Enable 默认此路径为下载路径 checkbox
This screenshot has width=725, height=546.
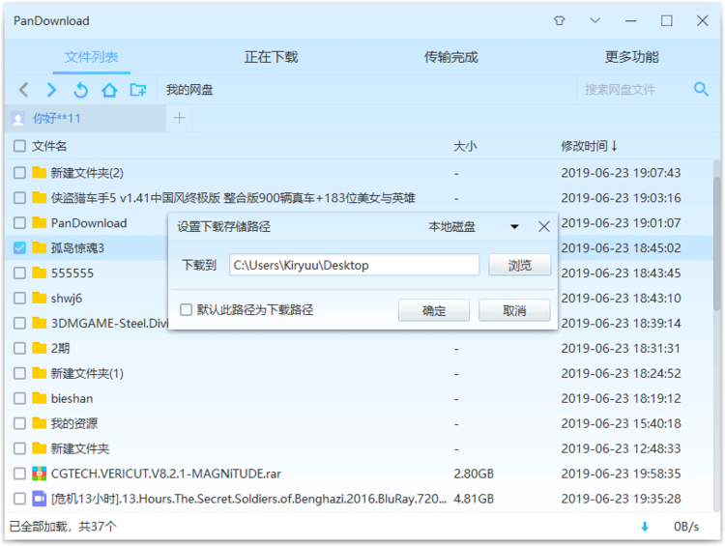(187, 310)
